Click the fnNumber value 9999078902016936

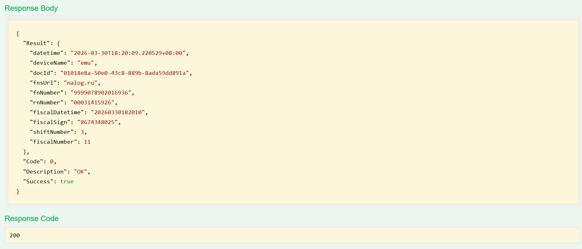point(101,93)
